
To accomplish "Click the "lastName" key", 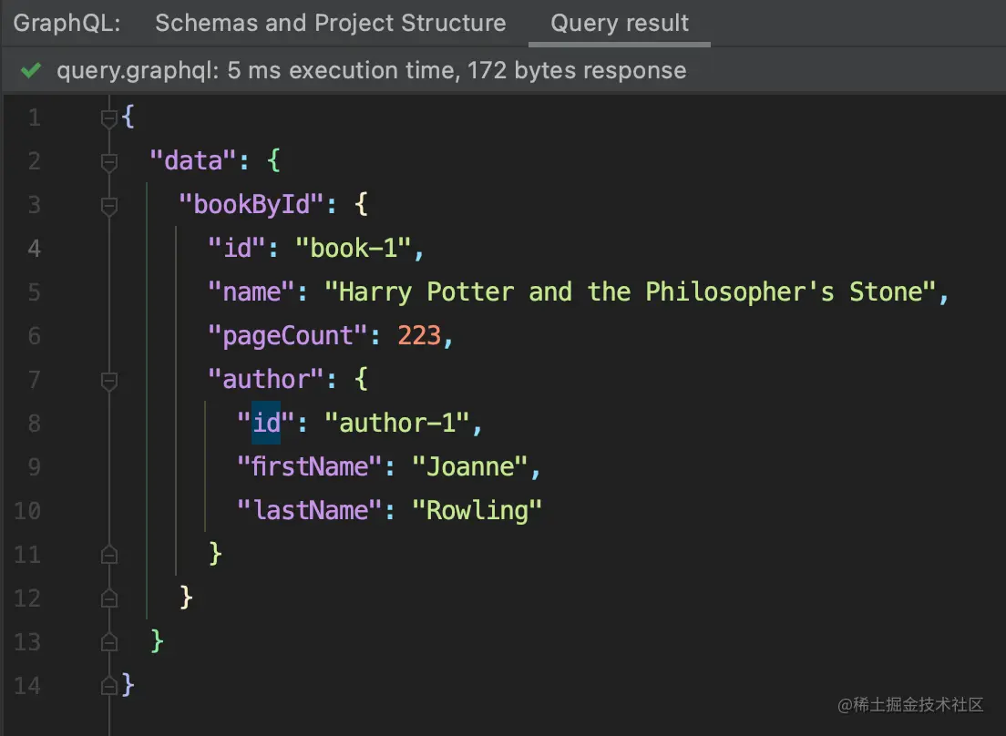I will pyautogui.click(x=309, y=510).
